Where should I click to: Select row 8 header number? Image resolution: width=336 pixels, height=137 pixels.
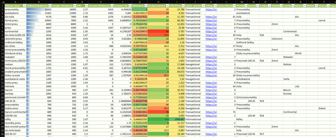2,32
